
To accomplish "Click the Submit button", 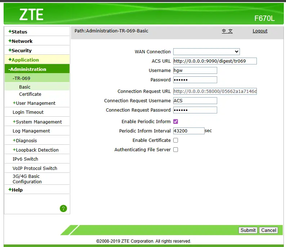I will tap(248, 230).
